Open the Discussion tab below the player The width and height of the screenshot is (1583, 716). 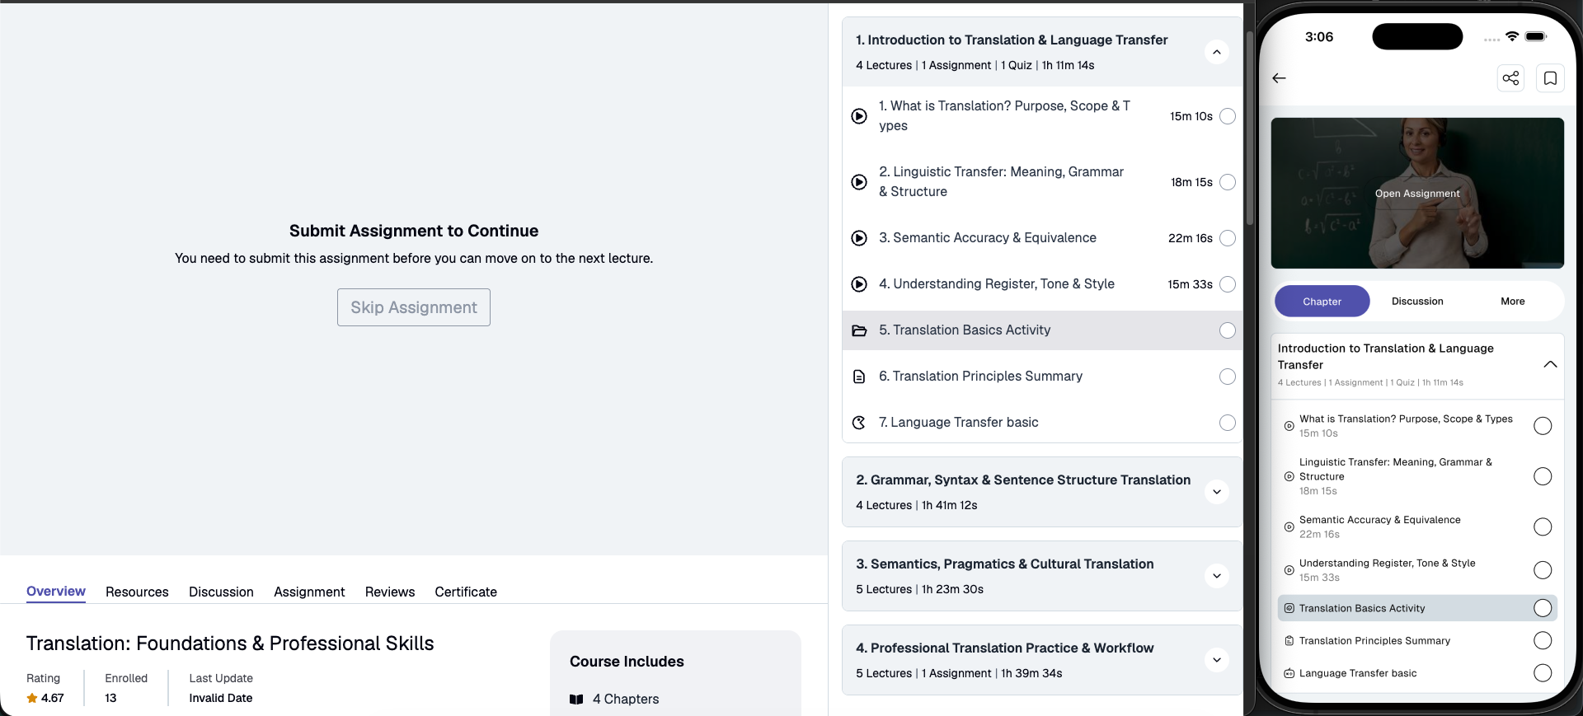click(221, 592)
